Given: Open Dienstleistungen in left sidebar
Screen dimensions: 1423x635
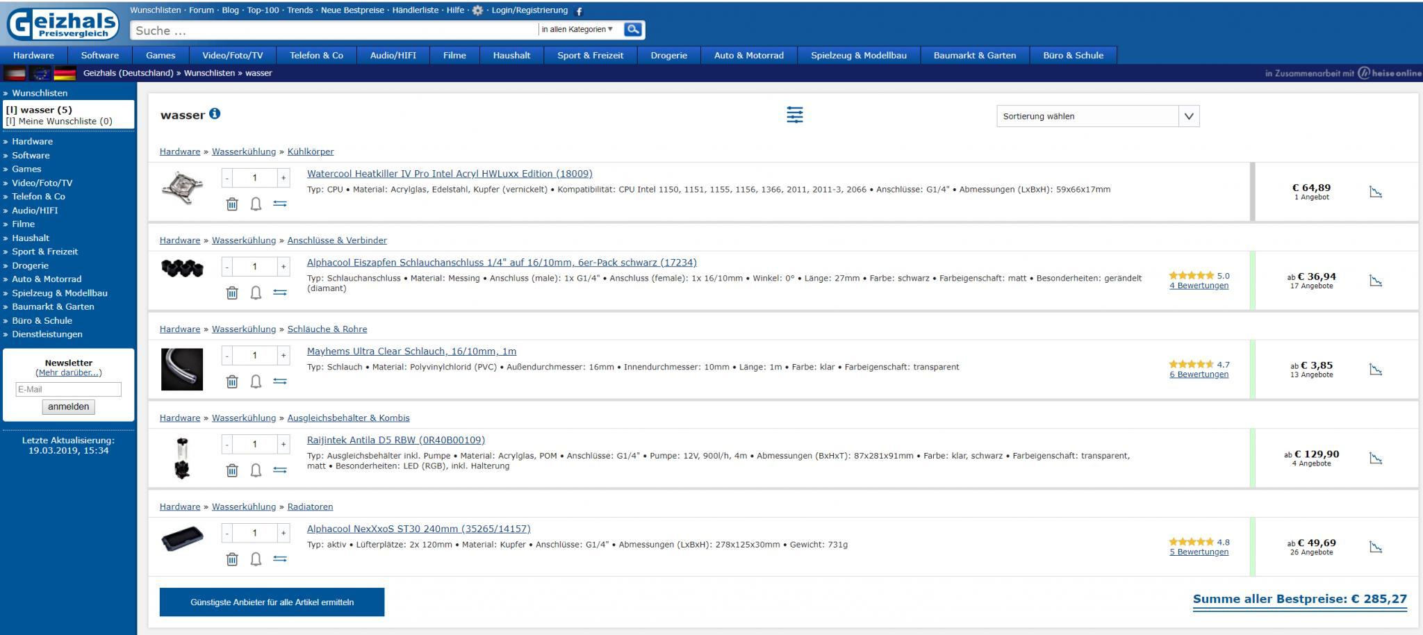Looking at the screenshot, I should point(47,334).
